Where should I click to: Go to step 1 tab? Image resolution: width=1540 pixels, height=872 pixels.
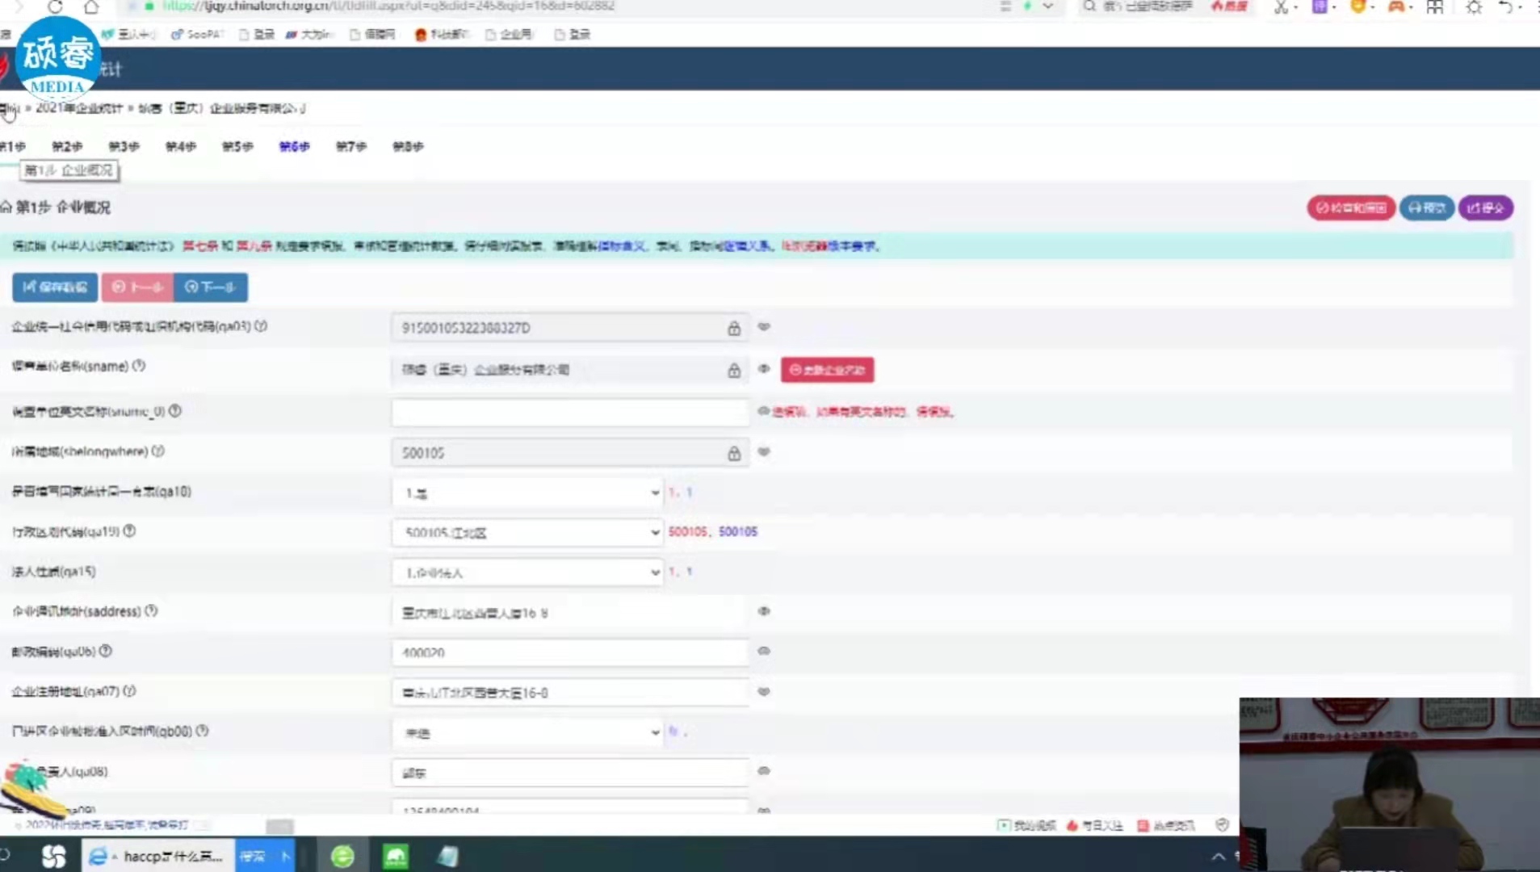tap(12, 146)
